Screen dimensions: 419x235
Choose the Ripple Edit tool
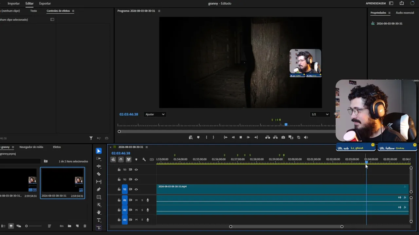[99, 166]
